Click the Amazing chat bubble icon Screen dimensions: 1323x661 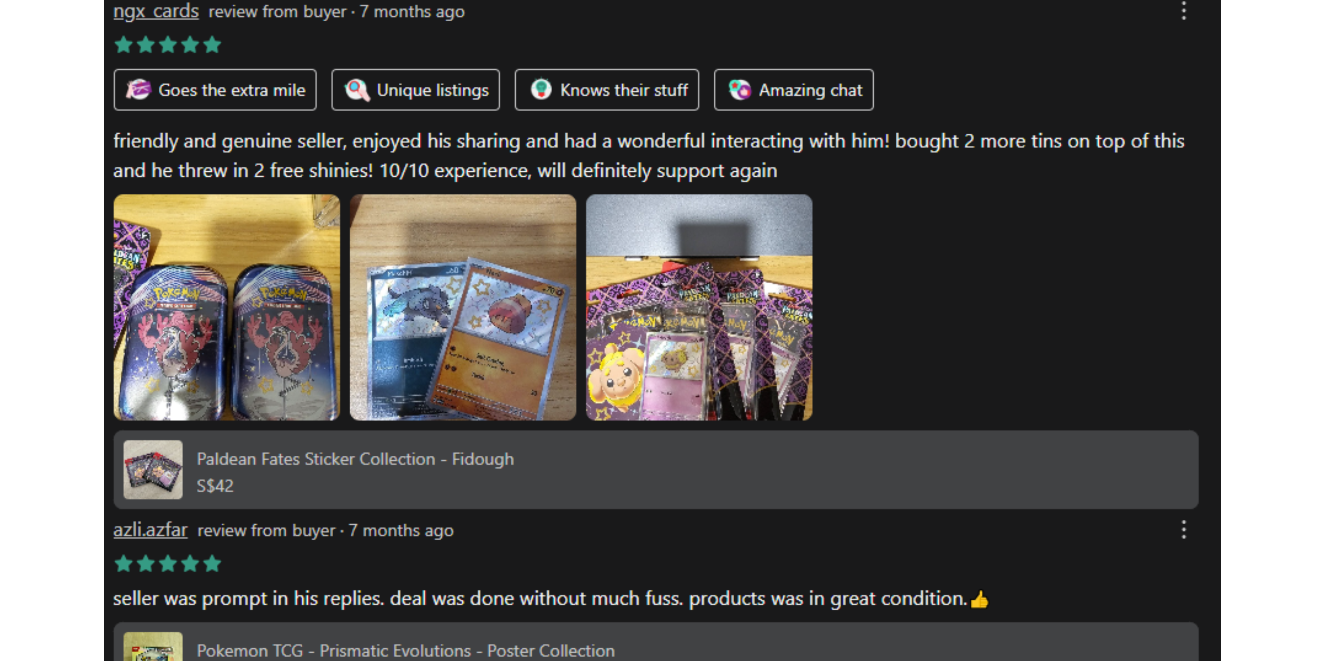[x=740, y=90]
